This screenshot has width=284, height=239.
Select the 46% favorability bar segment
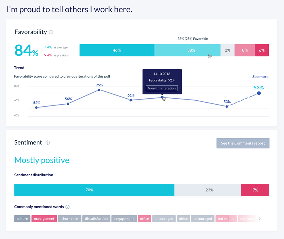tap(117, 50)
